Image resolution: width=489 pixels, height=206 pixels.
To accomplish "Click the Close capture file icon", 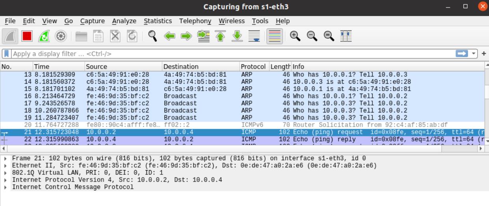I will click(115, 37).
